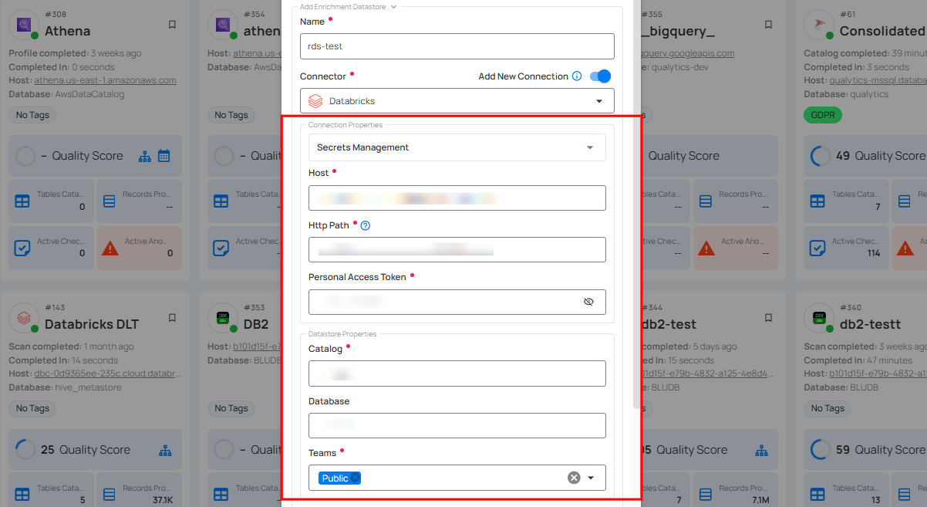This screenshot has width=927, height=507.
Task: Click the 59 Quality Score progress ring
Action: 818,449
